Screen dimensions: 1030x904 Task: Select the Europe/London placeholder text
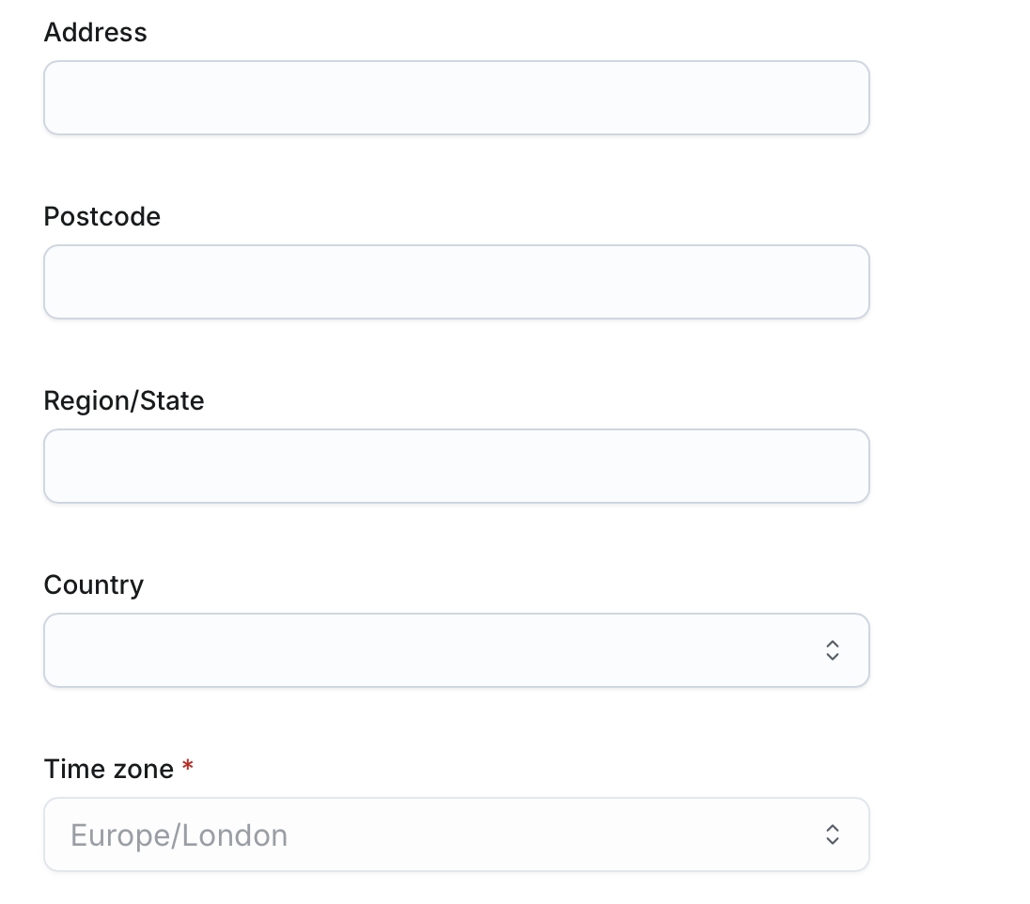(179, 835)
